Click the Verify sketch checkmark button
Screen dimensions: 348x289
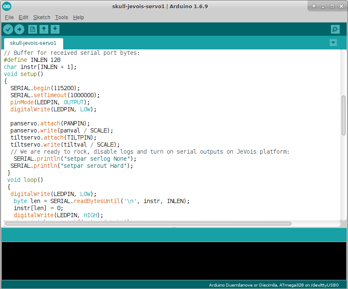point(8,29)
